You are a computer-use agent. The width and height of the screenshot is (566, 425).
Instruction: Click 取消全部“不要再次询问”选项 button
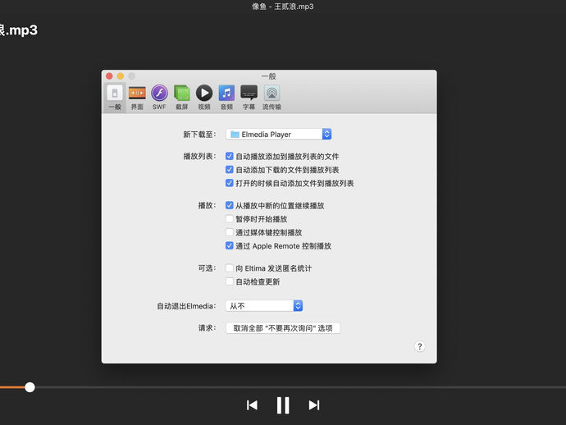pyautogui.click(x=283, y=328)
